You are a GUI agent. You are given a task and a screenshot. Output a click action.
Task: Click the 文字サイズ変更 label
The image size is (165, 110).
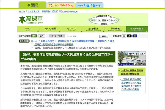pyautogui.click(x=24, y=36)
